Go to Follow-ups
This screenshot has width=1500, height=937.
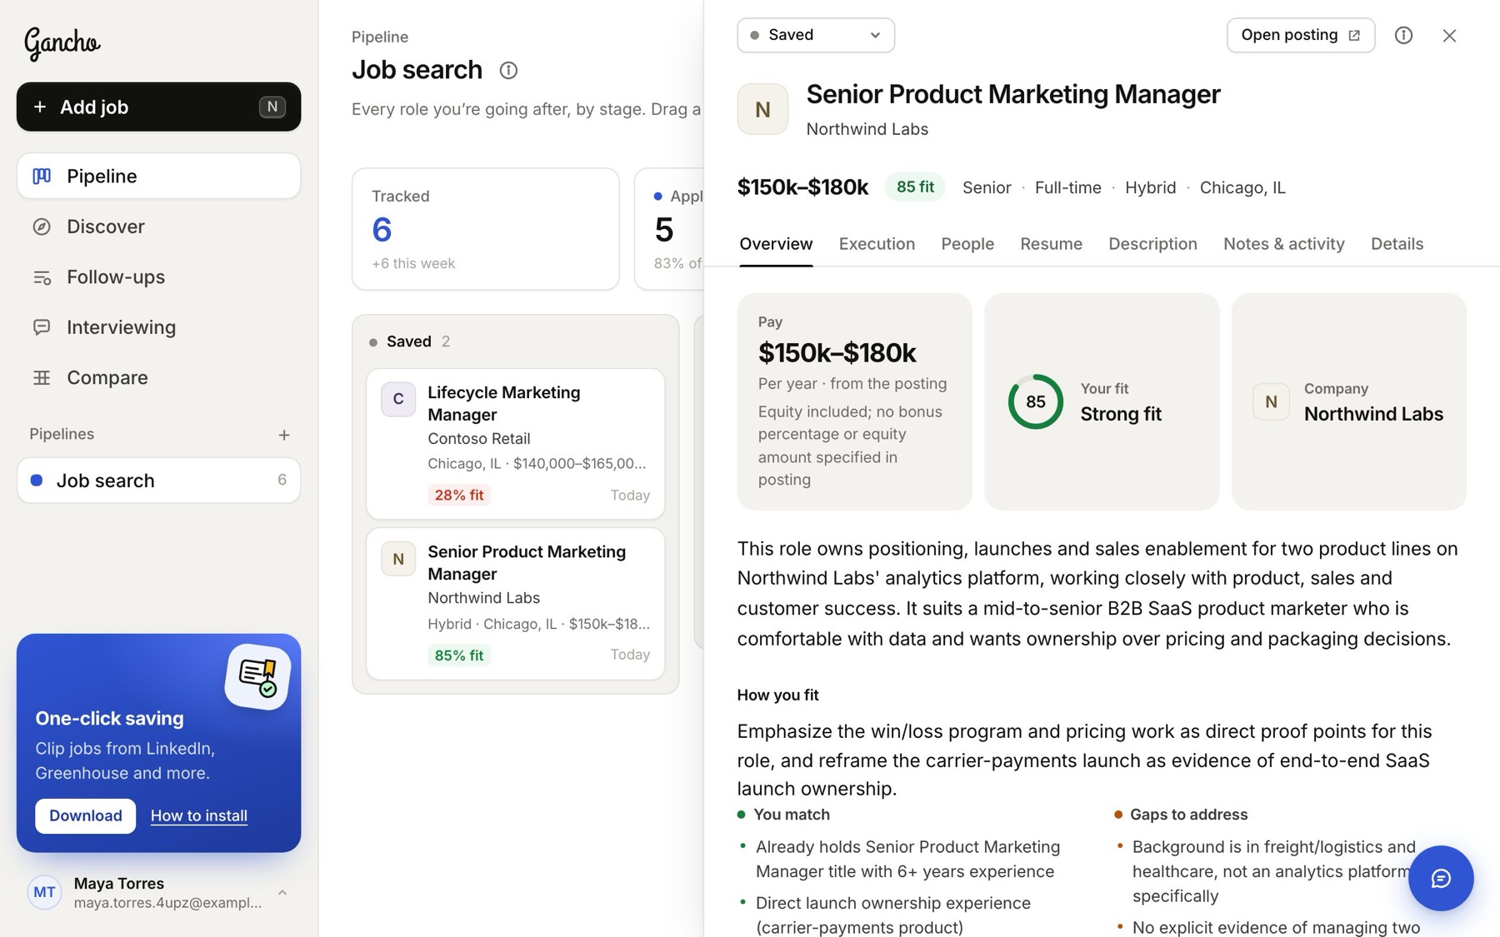[158, 277]
